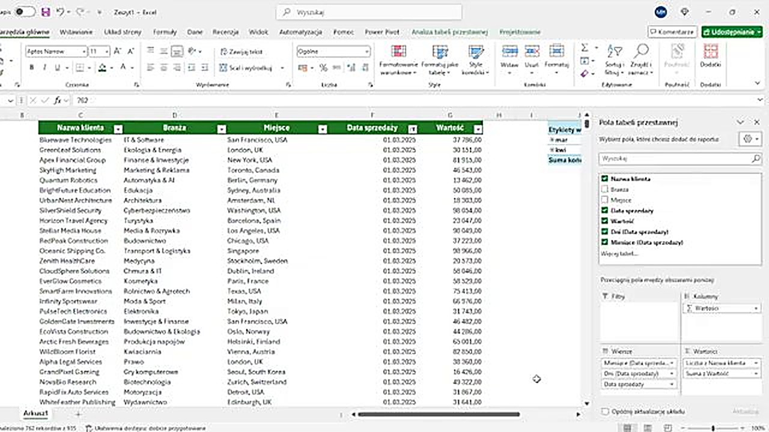Click the Zawijaj tekst wrap icon

point(224,52)
